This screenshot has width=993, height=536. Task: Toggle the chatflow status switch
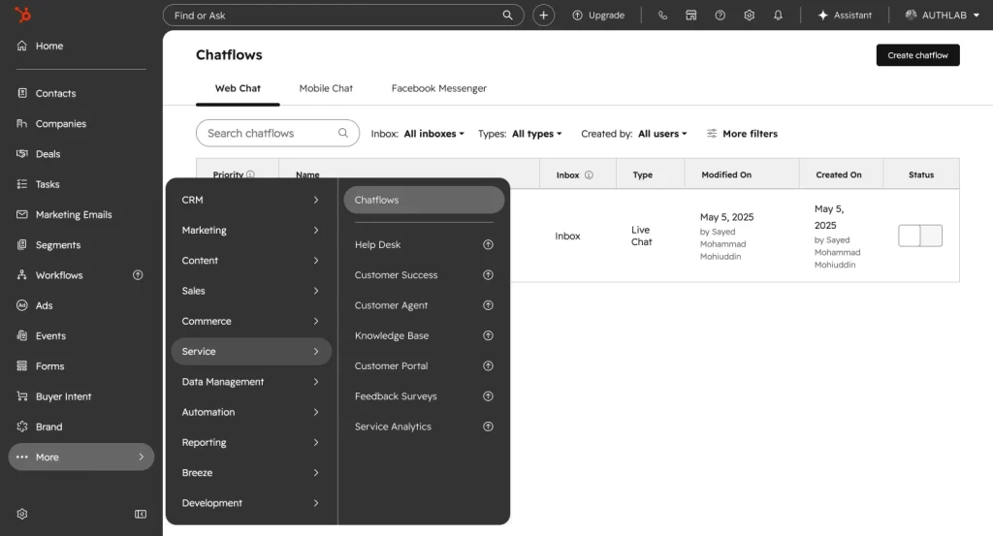coord(920,236)
